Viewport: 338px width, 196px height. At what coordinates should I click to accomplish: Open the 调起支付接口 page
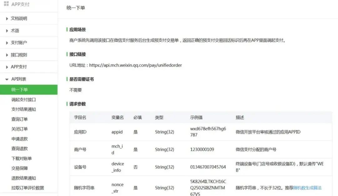(23, 100)
